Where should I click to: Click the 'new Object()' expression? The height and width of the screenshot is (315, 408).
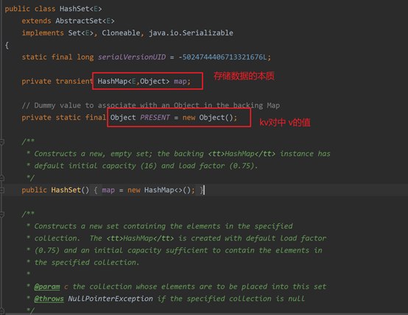pyautogui.click(x=208, y=117)
